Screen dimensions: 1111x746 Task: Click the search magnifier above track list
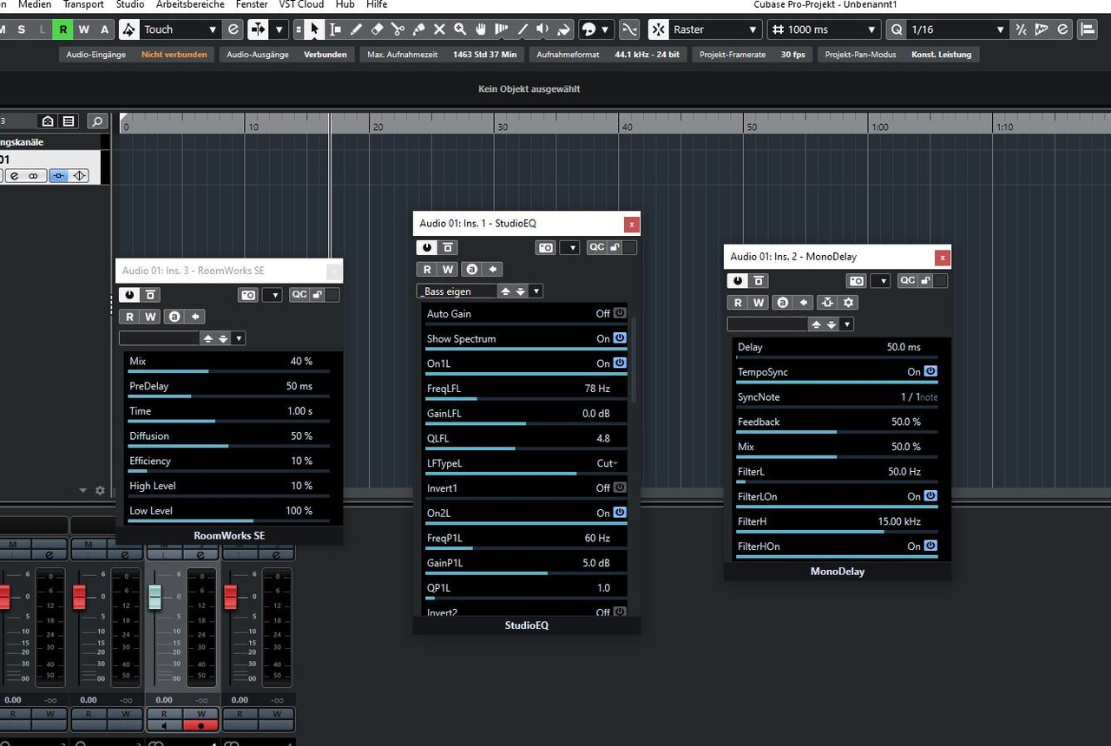[x=97, y=121]
